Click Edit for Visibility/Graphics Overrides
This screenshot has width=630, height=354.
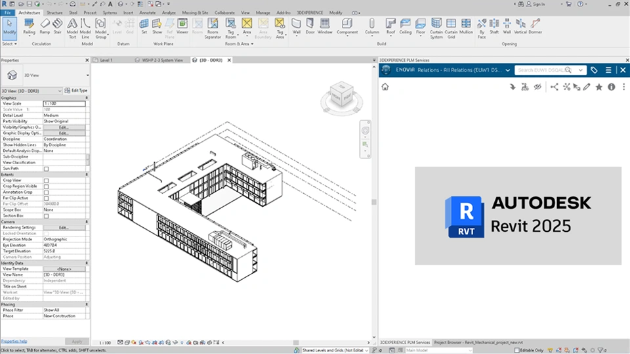[x=64, y=127]
